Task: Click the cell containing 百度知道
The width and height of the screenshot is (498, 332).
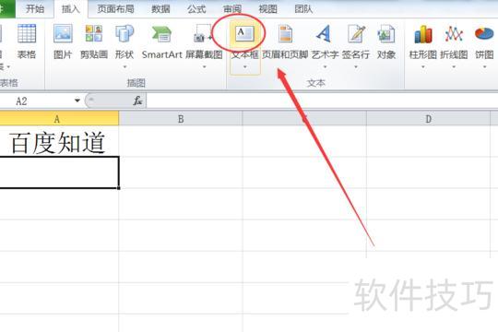Action: [x=59, y=141]
